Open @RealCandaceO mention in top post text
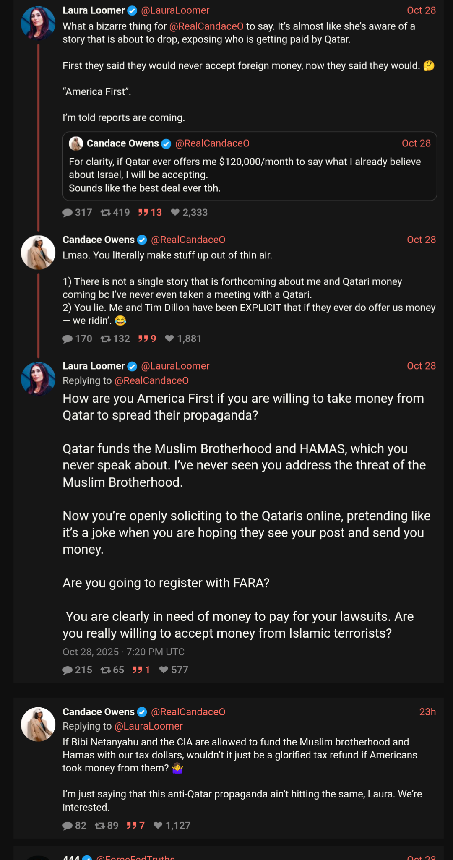 (206, 26)
